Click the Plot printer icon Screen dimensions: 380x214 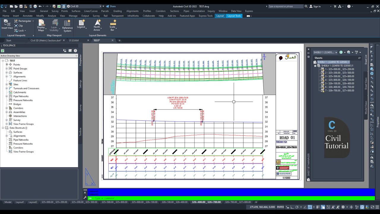click(35, 6)
